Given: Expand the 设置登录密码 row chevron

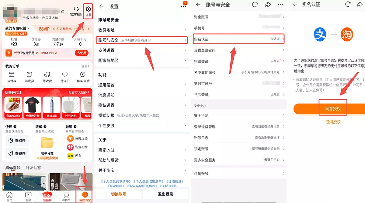Looking at the screenshot, I should (283, 50).
